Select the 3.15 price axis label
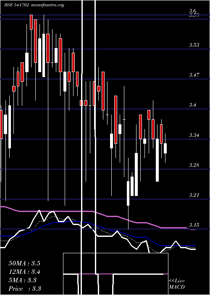This screenshot has height=295, width=210. pyautogui.click(x=194, y=225)
